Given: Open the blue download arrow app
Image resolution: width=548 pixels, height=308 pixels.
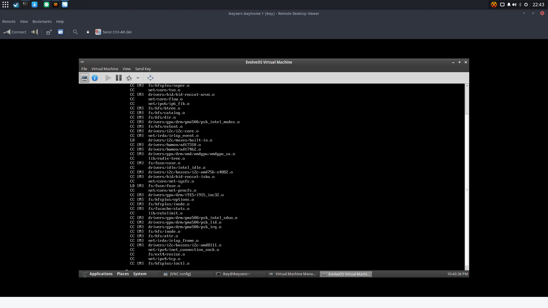Looking at the screenshot, I should coord(35,5).
